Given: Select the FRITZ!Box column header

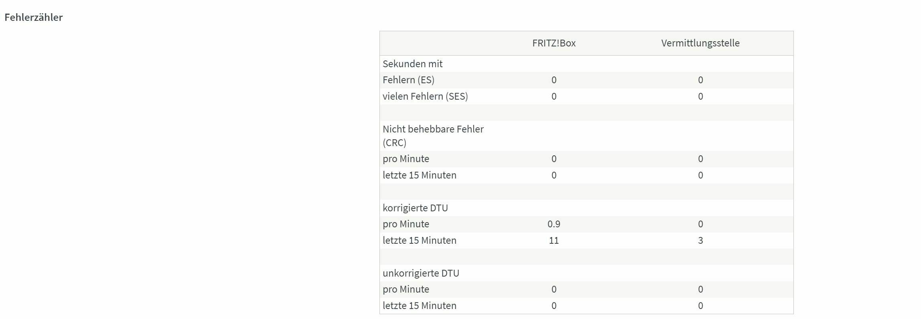Looking at the screenshot, I should [x=554, y=43].
